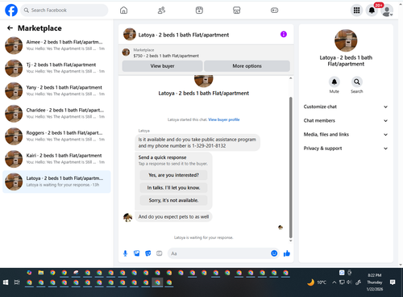Select the Latoya conversation in list
The height and width of the screenshot is (297, 403).
[x=56, y=182]
